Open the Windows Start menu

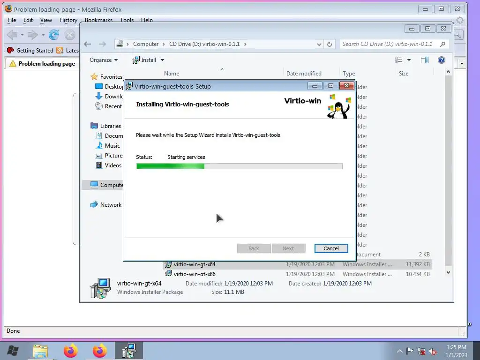(13, 351)
